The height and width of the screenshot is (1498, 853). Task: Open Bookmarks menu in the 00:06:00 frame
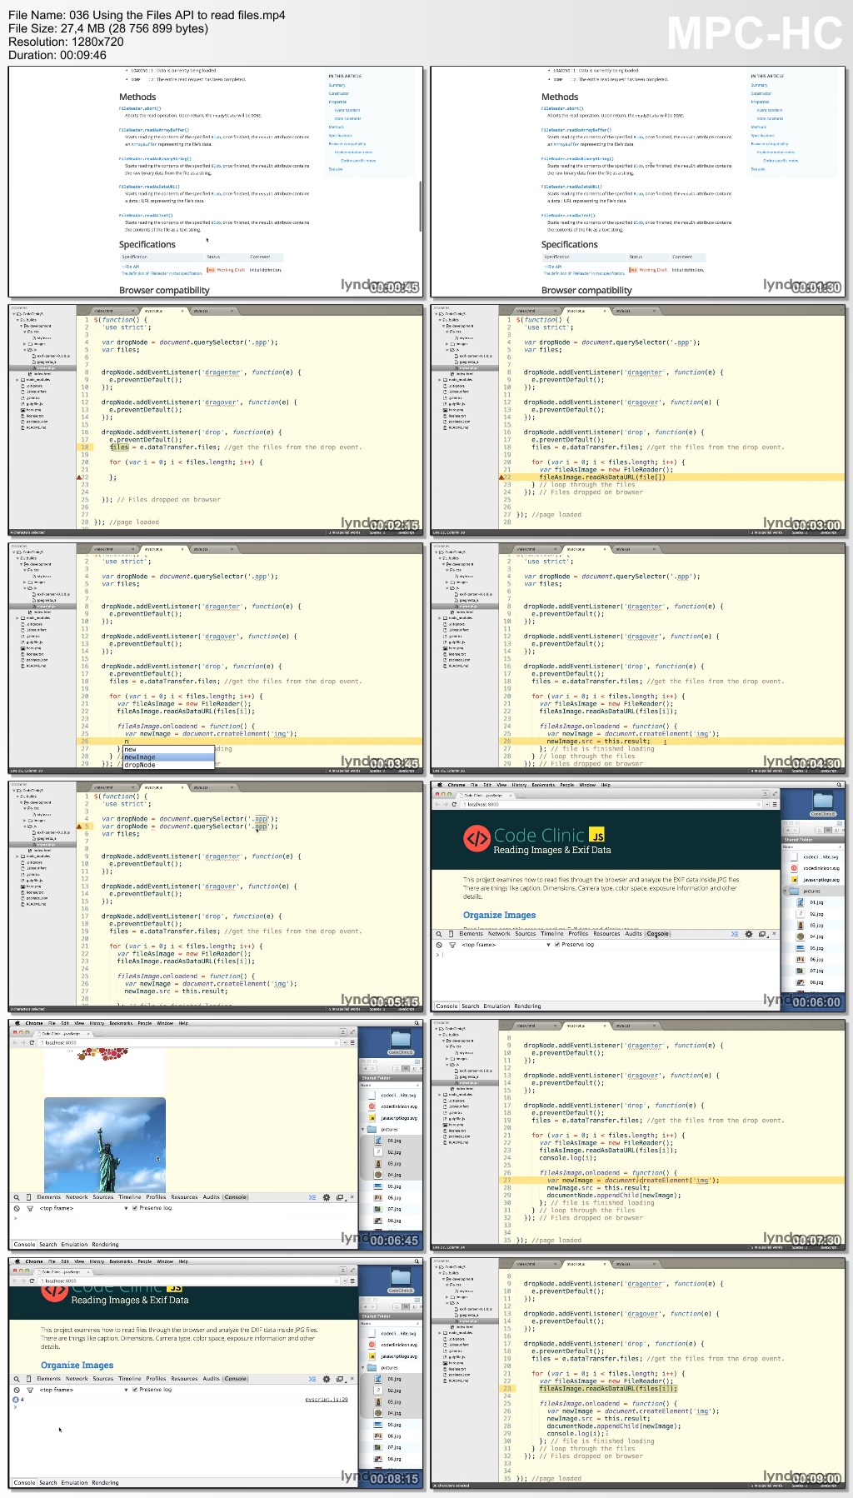[542, 785]
